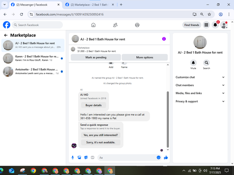
Task: Send 'Sorry, it's not available.' response
Action: [101, 142]
